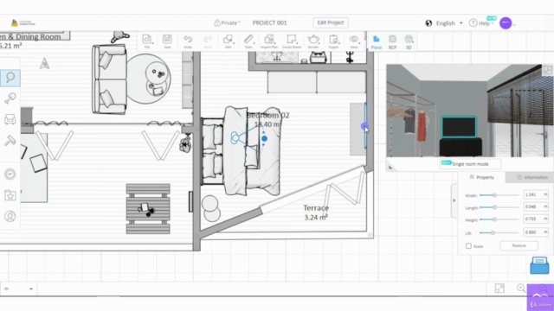The height and width of the screenshot is (311, 554).
Task: Select the sofa in the living room
Action: [109, 79]
